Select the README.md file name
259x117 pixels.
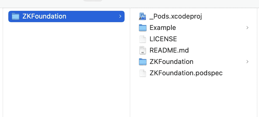tap(169, 50)
